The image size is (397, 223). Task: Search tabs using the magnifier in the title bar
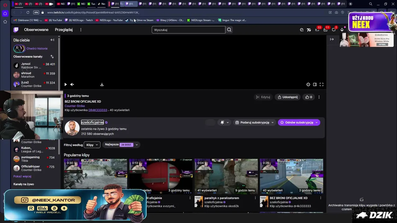click(x=371, y=4)
